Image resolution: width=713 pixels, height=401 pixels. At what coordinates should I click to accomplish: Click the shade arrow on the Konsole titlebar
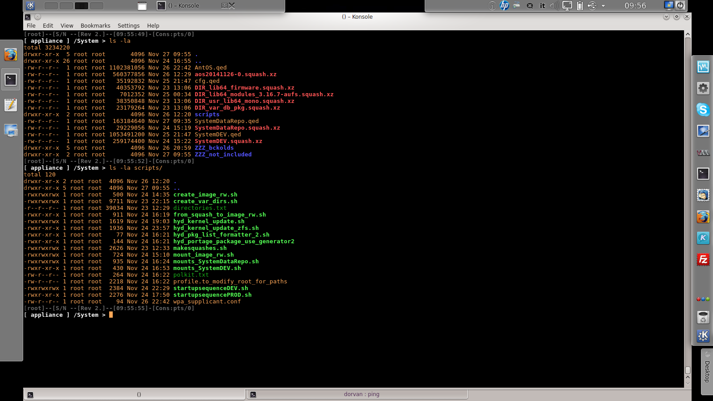tap(666, 16)
